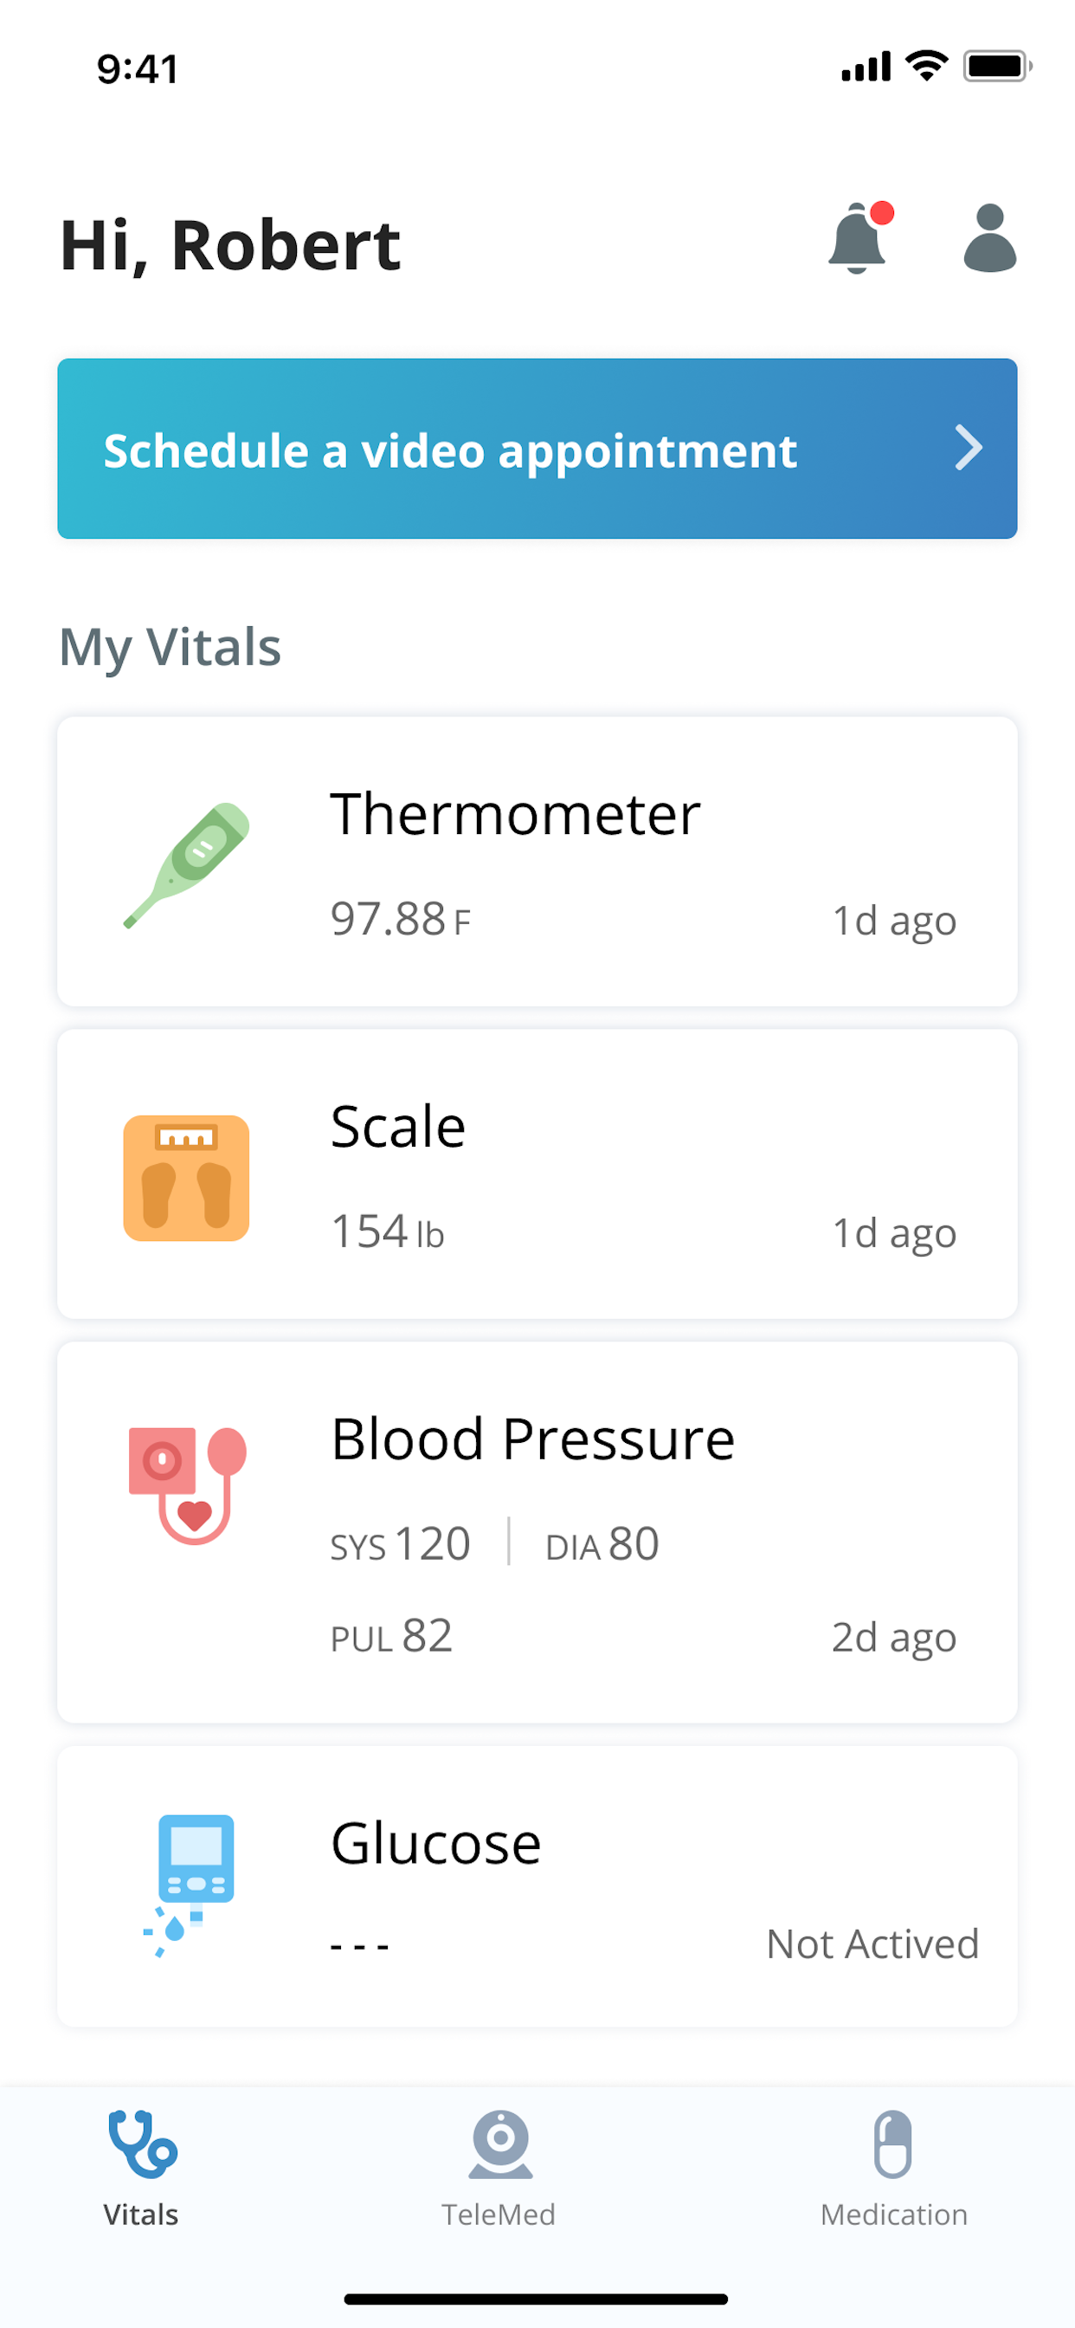Tap the orange scale icon
The height and width of the screenshot is (2328, 1075).
pyautogui.click(x=186, y=1178)
